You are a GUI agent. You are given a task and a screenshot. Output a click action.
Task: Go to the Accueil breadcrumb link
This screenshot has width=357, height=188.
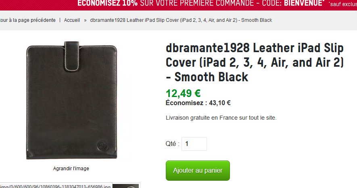72,20
